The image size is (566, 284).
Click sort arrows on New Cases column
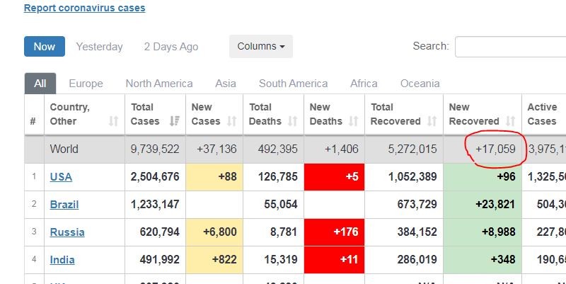click(233, 122)
